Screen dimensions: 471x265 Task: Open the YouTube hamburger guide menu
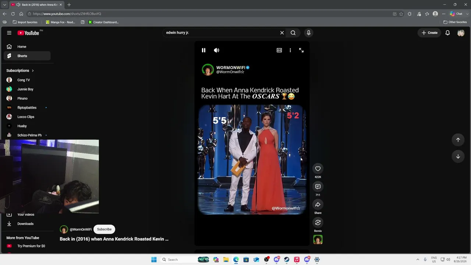click(9, 33)
